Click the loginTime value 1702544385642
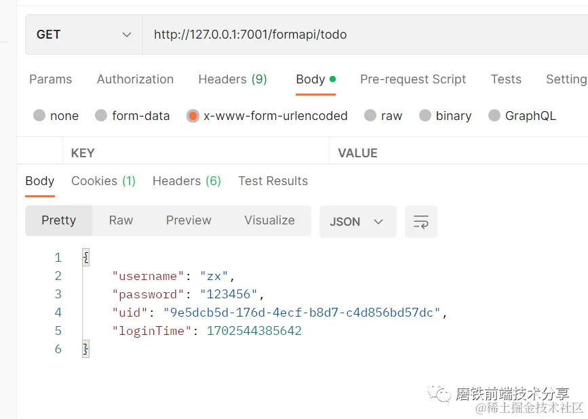Screen dimensions: 588x419 [x=254, y=332]
